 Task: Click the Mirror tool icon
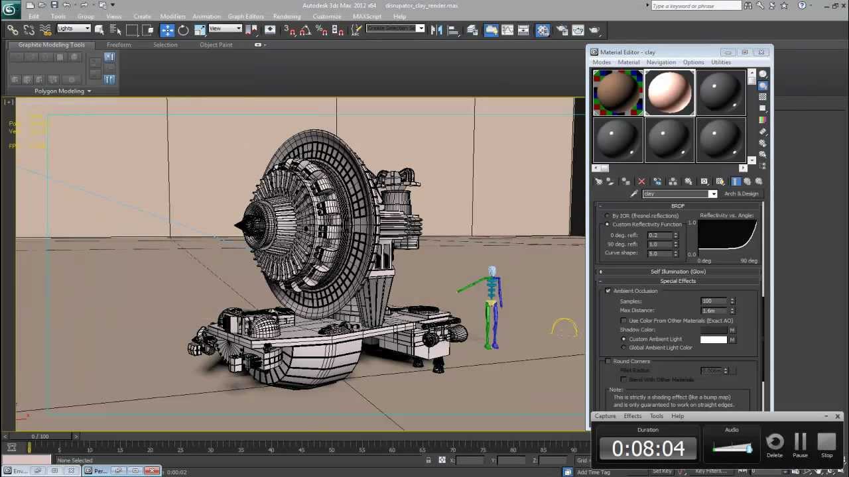(436, 30)
